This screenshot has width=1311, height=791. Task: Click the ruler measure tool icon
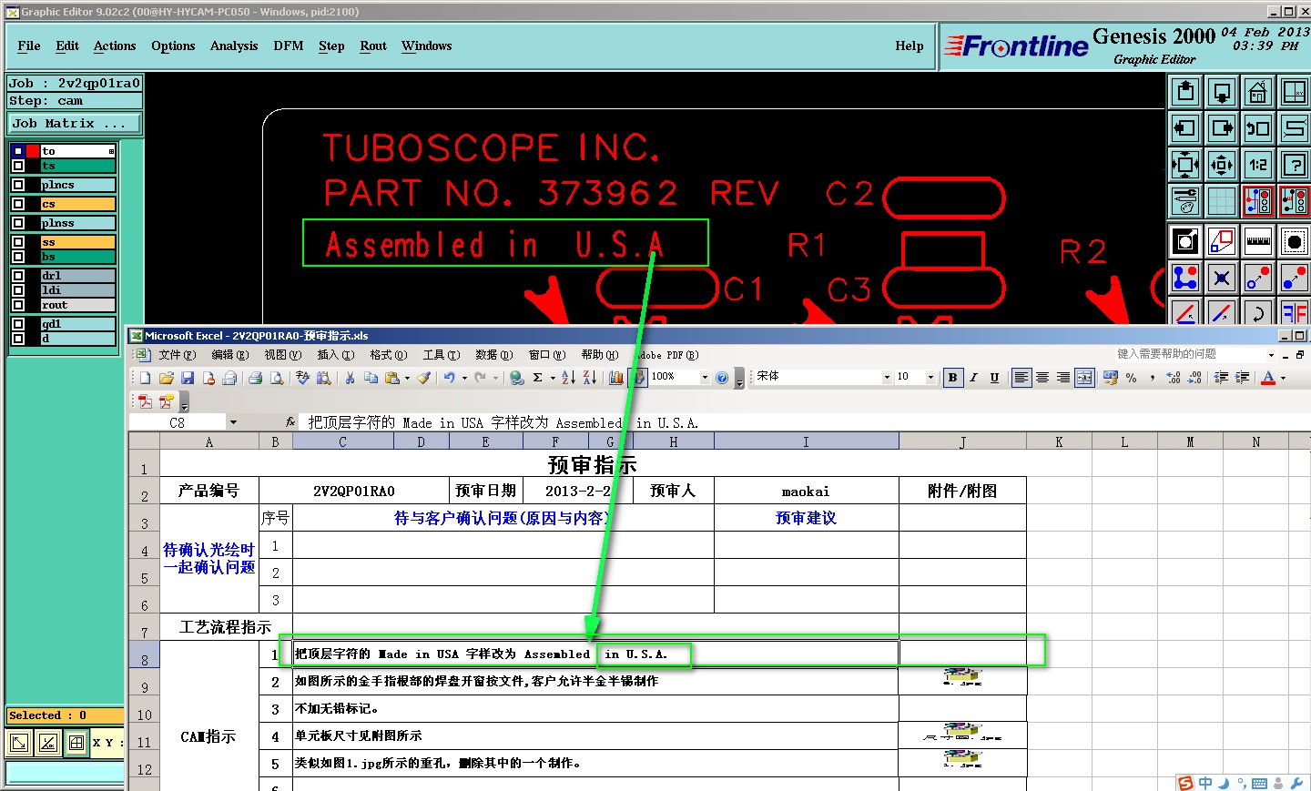coord(1258,242)
